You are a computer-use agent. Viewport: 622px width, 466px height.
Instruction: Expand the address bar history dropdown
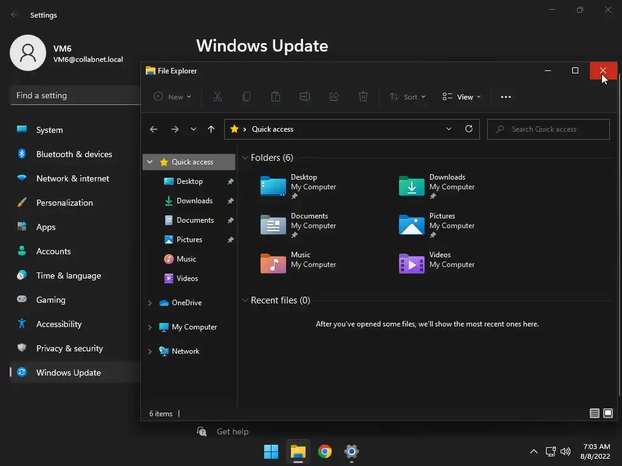(449, 129)
